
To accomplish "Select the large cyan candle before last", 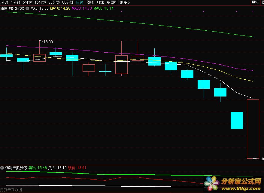I will [x=237, y=120].
